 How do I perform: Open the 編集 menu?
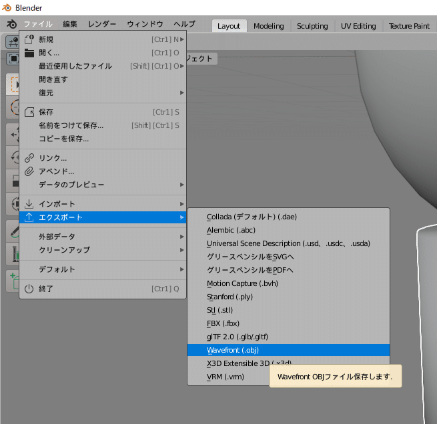click(x=69, y=24)
